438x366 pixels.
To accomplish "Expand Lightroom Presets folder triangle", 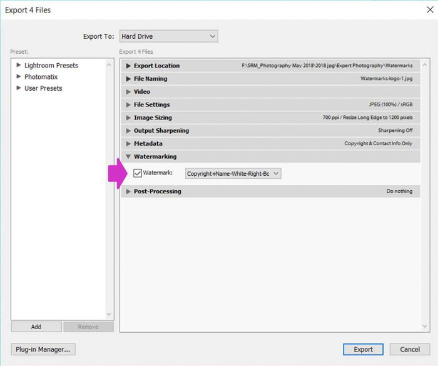I will [19, 65].
